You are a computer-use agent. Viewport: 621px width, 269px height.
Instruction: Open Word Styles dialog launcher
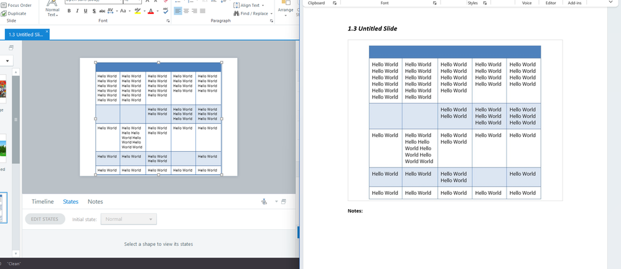click(485, 2)
